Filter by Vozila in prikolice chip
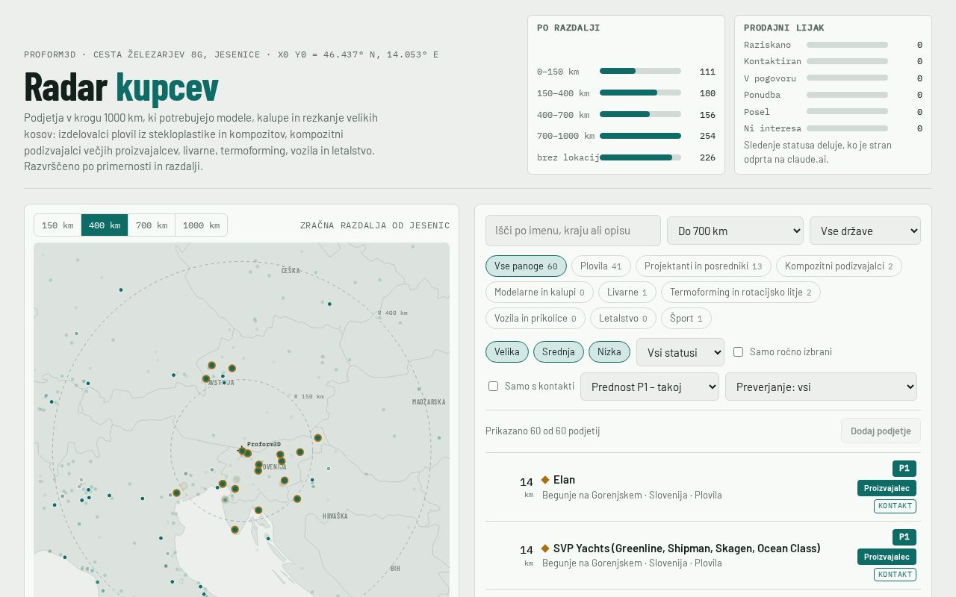The image size is (956, 597). click(536, 319)
